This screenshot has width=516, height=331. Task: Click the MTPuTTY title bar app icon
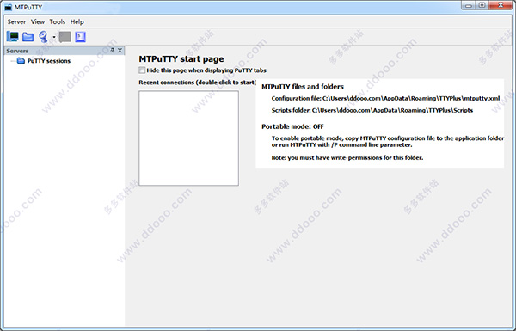click(x=9, y=7)
